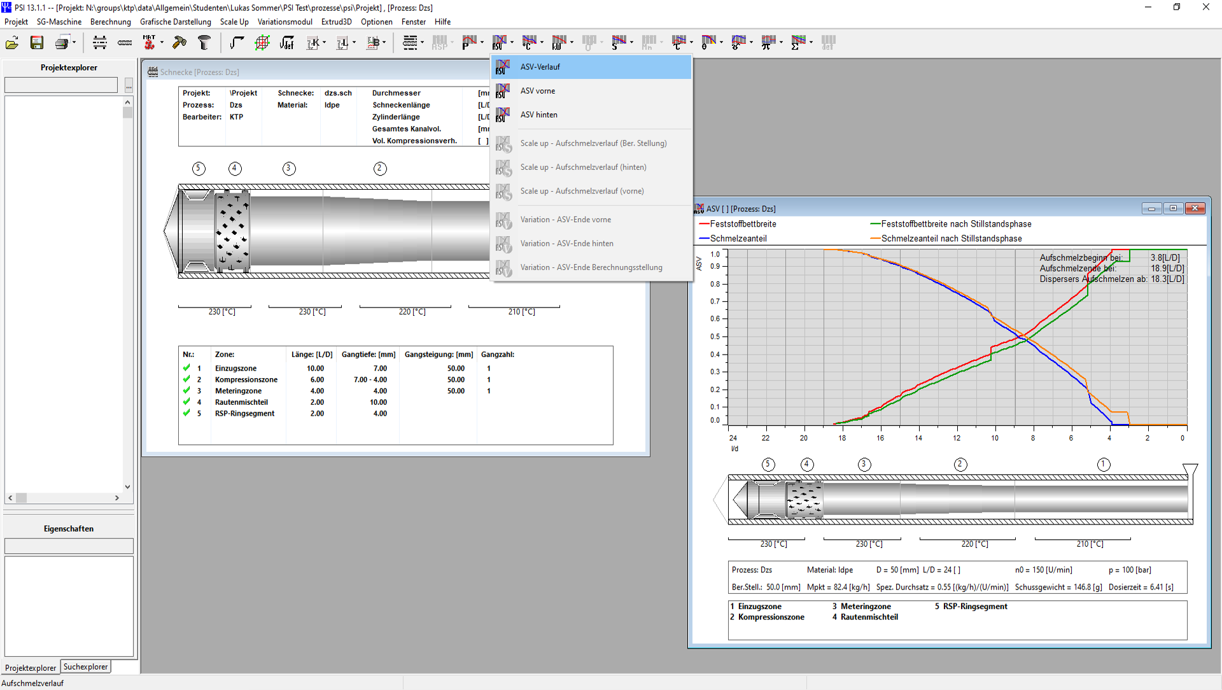Click the ASV melting curve toolbar icon
This screenshot has width=1222, height=690.
pos(499,43)
